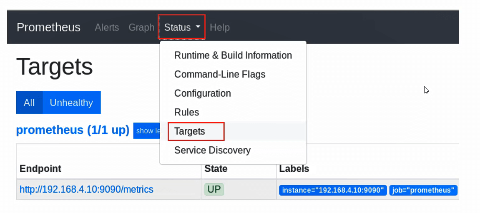Open the http://192.168.4.10:9090/metrics endpoint link
480x213 pixels.
pos(86,189)
